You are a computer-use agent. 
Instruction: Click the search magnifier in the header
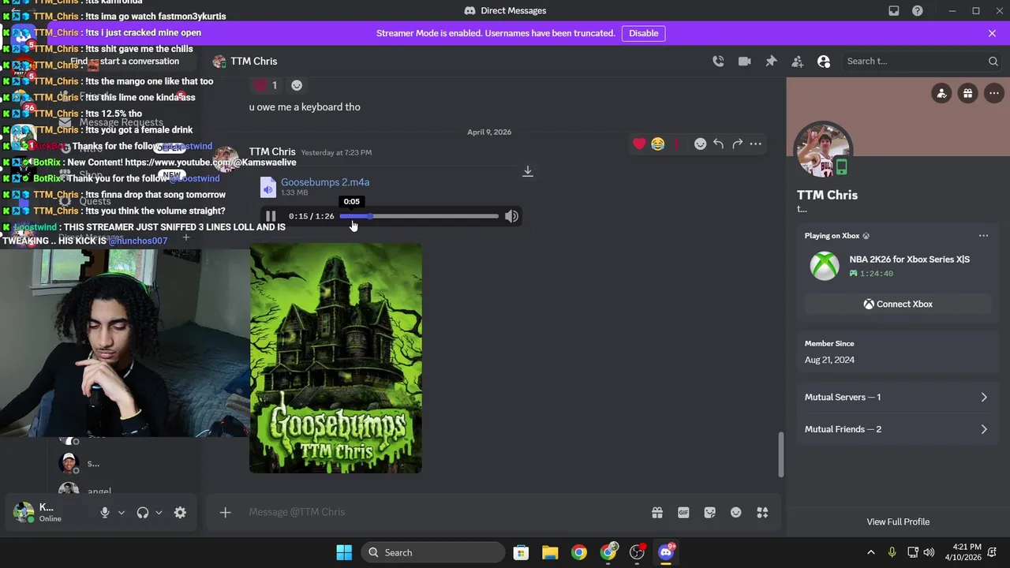[993, 62]
